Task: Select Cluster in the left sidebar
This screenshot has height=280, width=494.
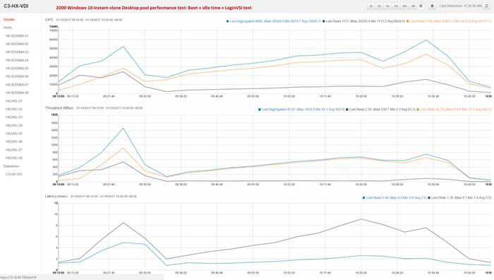Action: tap(9, 20)
